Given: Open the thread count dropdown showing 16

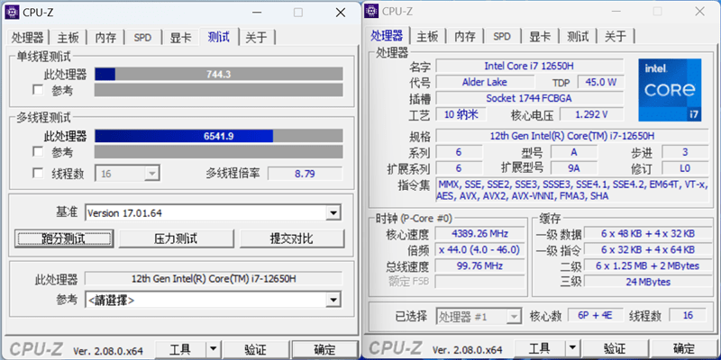Looking at the screenshot, I should pos(151,173).
